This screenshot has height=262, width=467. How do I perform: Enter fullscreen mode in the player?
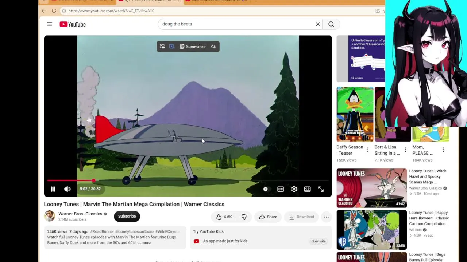321,189
